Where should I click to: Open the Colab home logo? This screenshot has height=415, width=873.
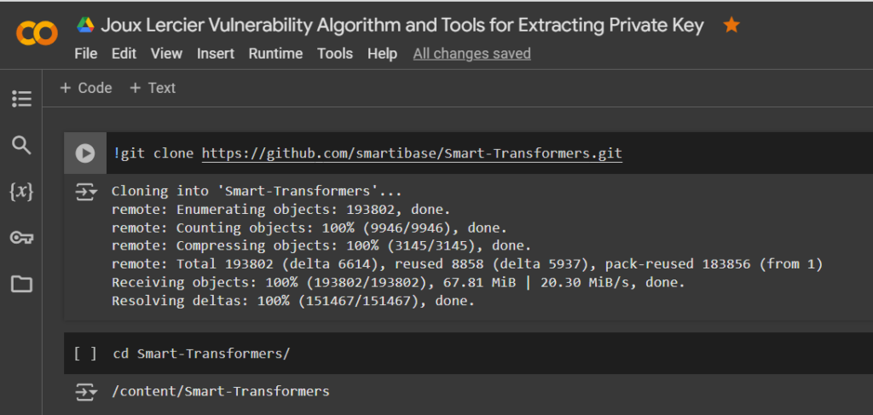(x=37, y=33)
